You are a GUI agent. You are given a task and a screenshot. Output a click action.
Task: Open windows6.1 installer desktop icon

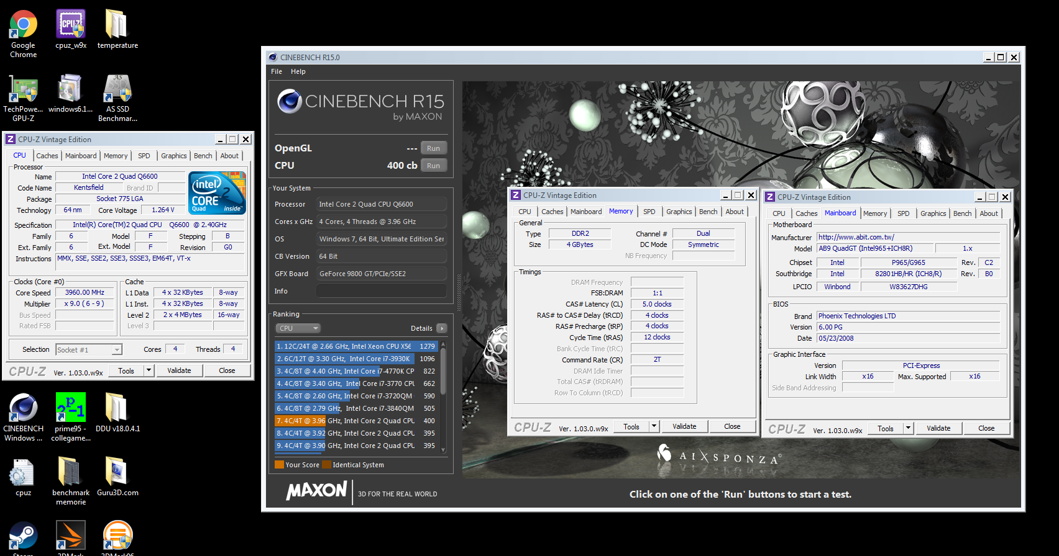point(70,93)
